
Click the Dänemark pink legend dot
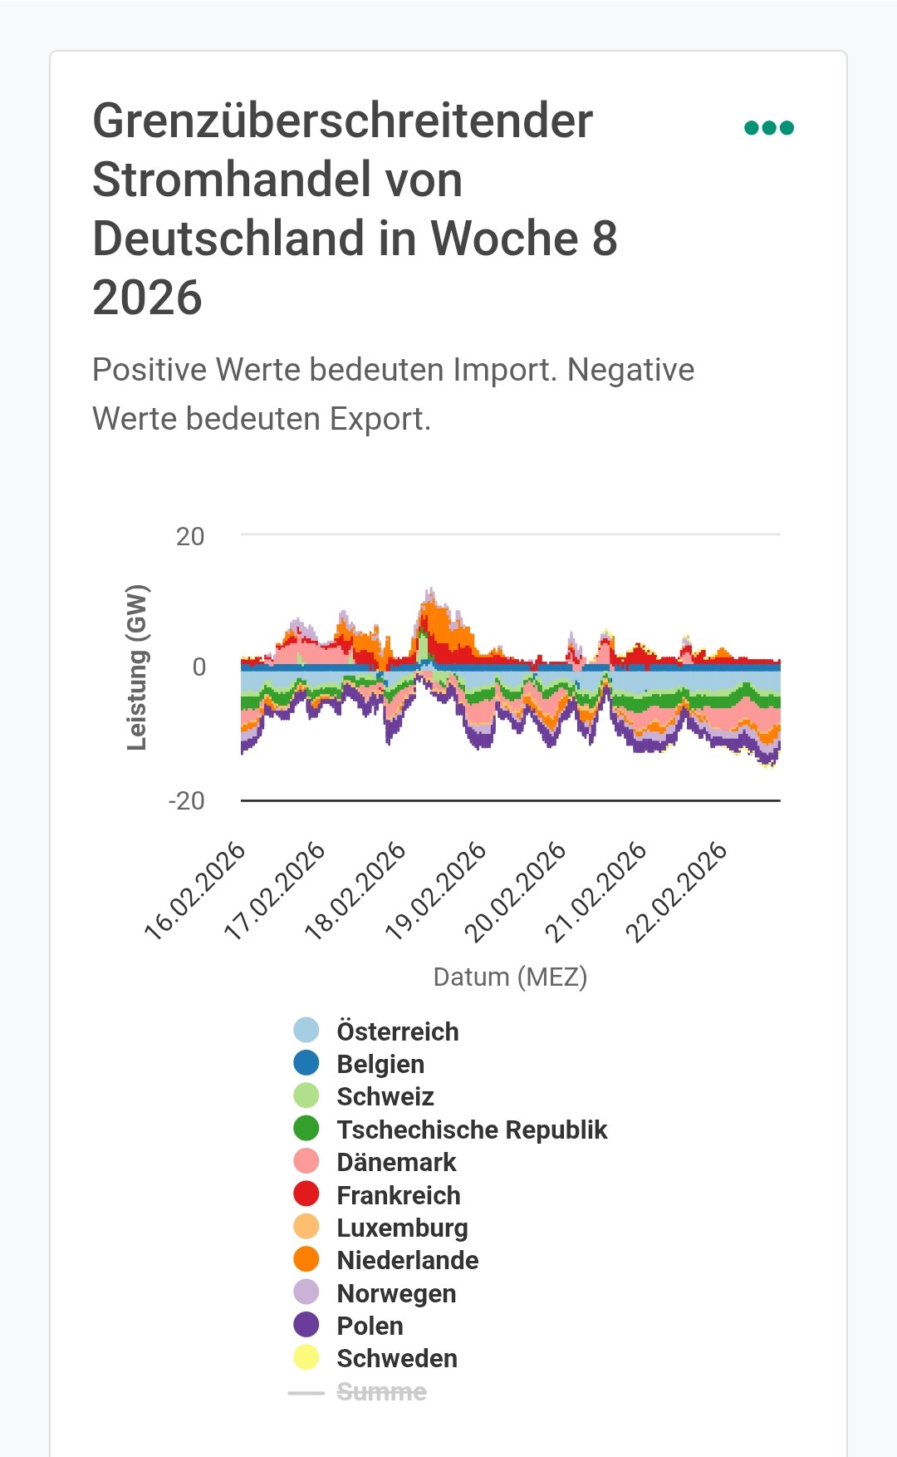(x=306, y=1161)
